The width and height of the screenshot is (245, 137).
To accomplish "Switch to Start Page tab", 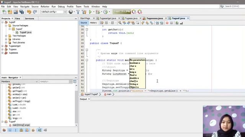I will point(85,18).
